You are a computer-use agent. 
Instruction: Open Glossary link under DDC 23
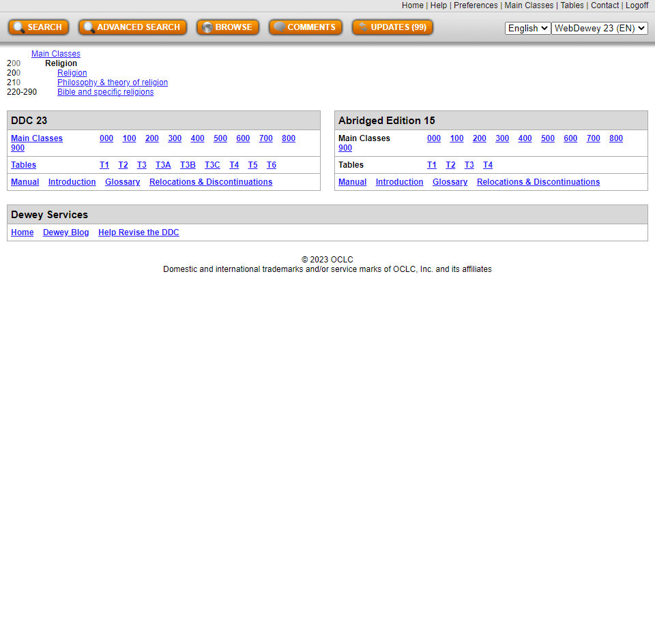click(122, 182)
